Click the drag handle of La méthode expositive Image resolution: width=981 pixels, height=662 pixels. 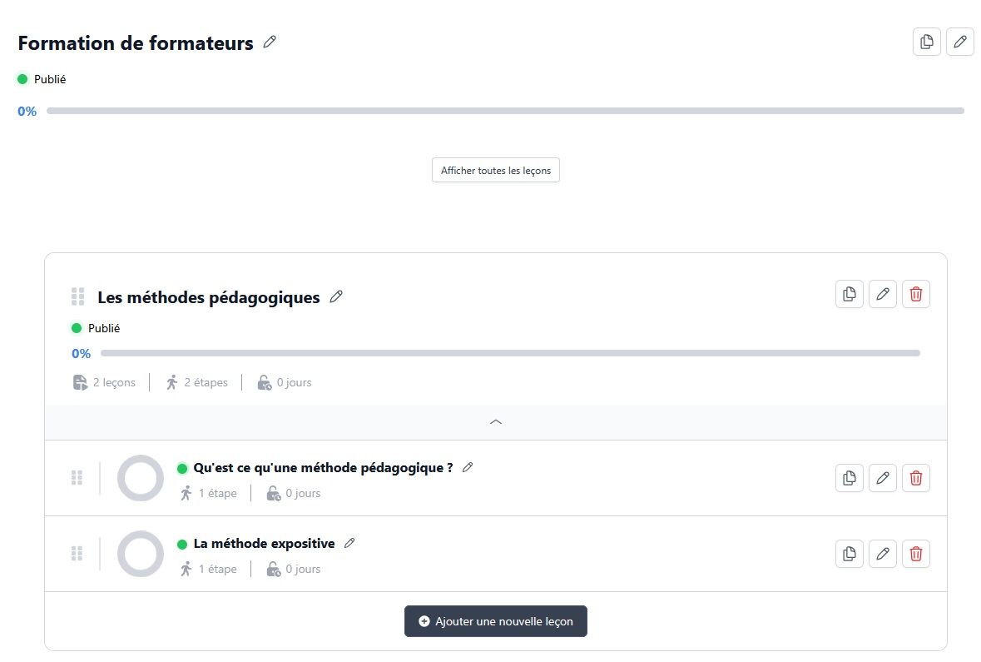click(x=77, y=553)
